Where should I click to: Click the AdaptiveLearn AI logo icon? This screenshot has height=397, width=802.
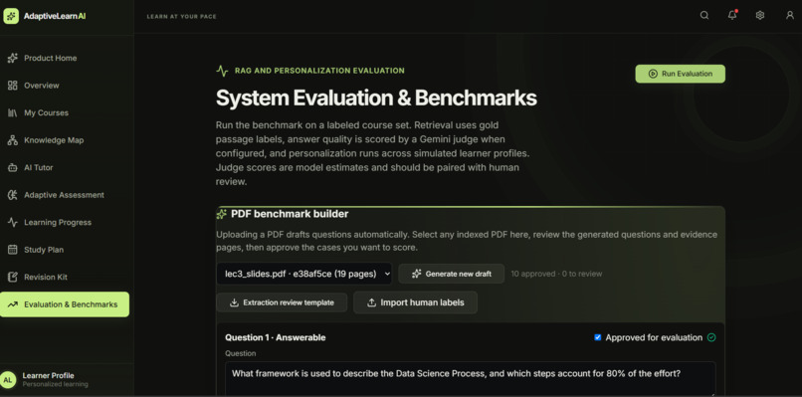[11, 16]
